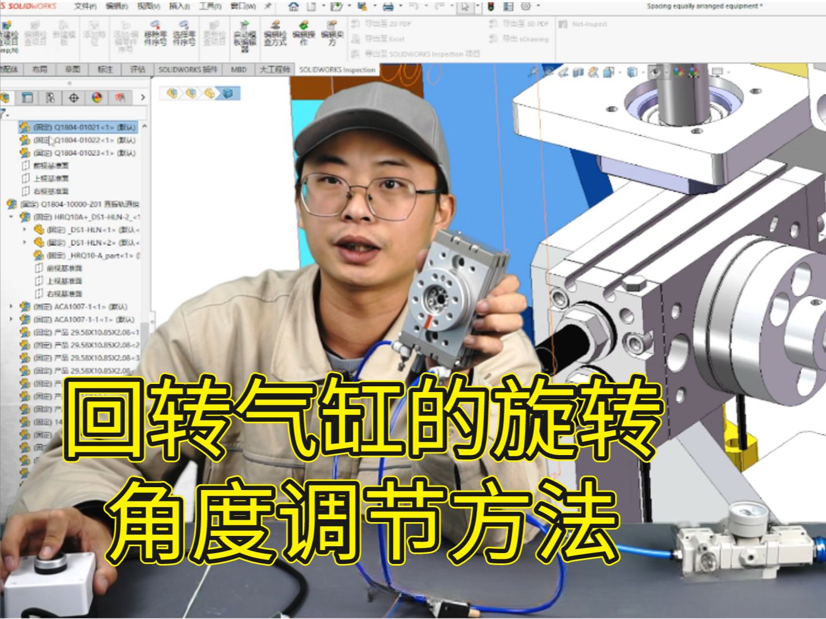Switch to the 评估 tab

point(138,69)
